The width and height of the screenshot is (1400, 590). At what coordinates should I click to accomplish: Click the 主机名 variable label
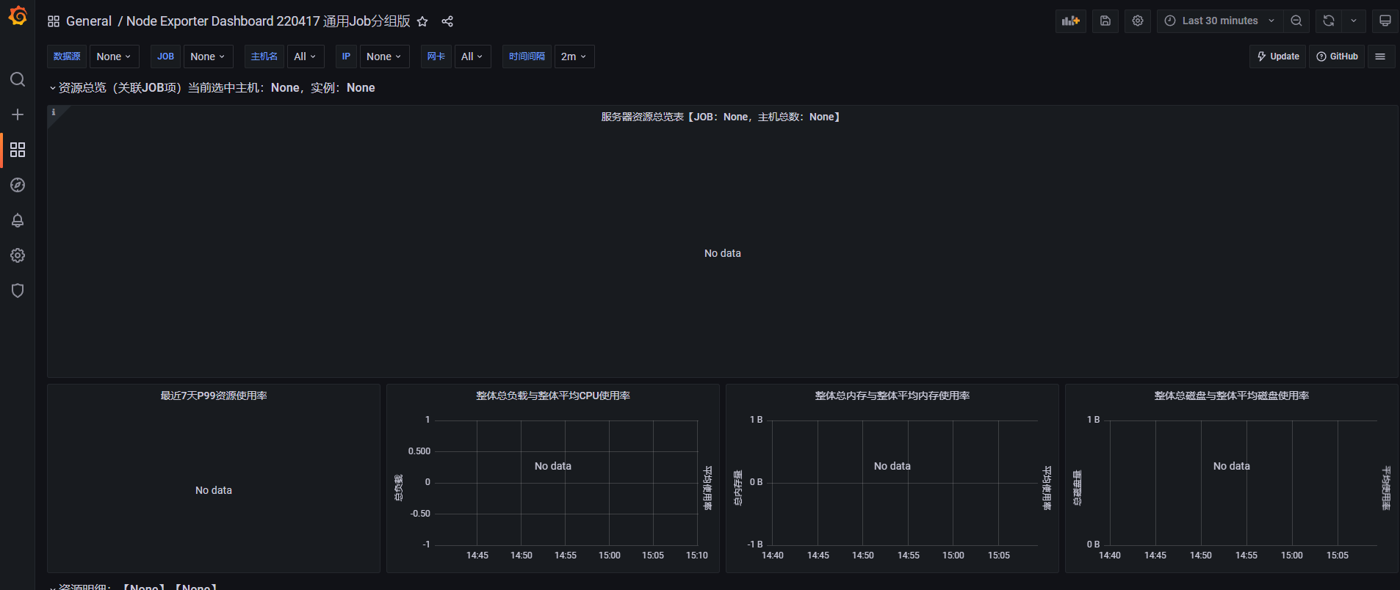click(x=264, y=57)
